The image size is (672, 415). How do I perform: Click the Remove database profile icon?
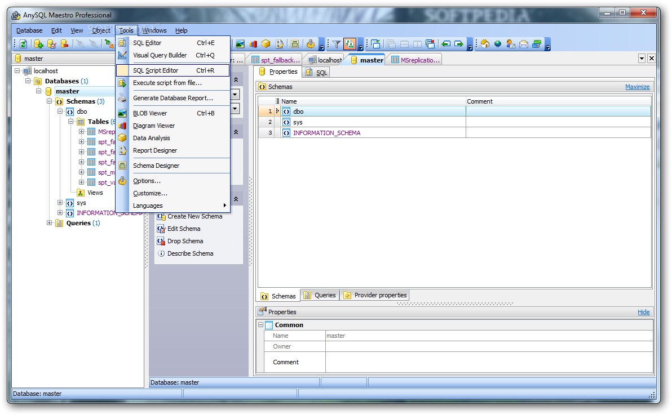click(65, 44)
